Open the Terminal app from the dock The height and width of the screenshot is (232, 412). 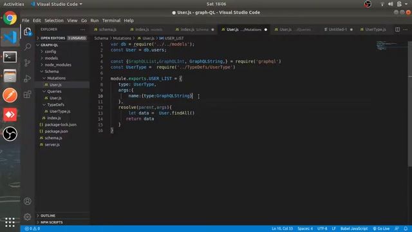pyautogui.click(x=10, y=57)
